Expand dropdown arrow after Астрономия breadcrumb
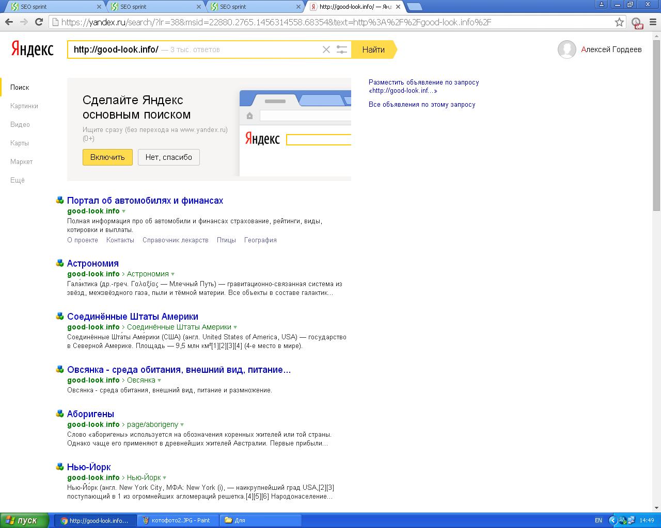The width and height of the screenshot is (661, 528). [172, 274]
